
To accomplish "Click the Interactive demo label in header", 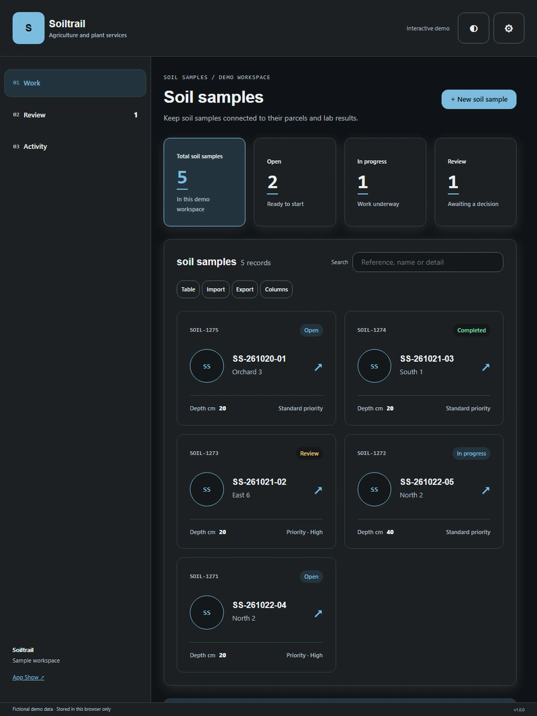I will tap(428, 28).
